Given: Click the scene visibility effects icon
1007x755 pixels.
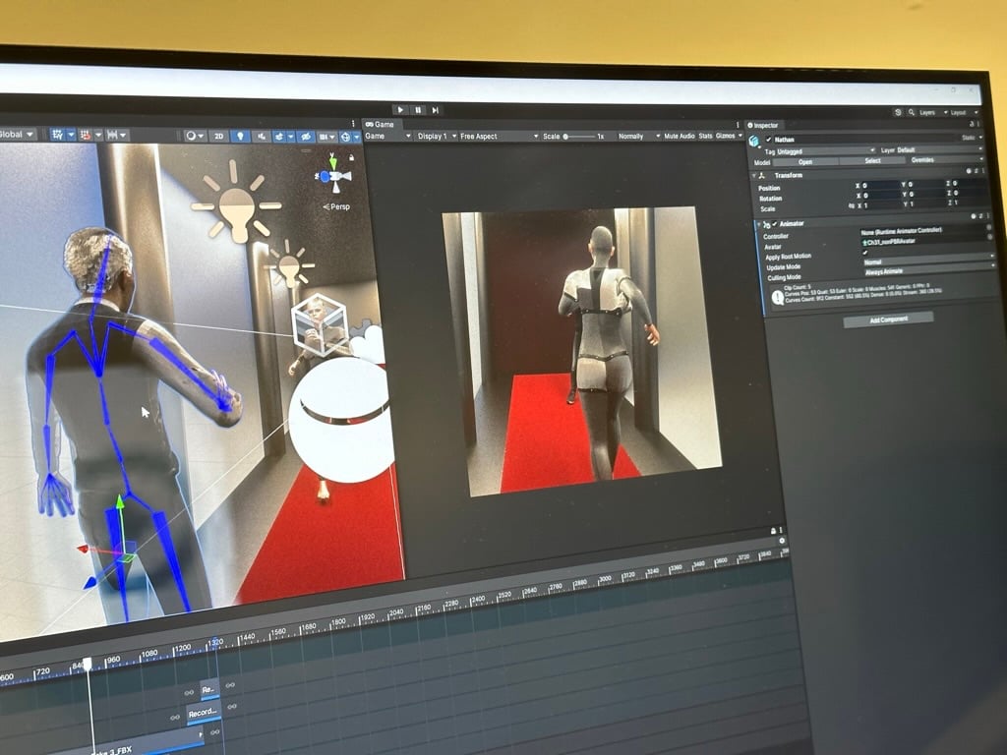Looking at the screenshot, I should [305, 137].
